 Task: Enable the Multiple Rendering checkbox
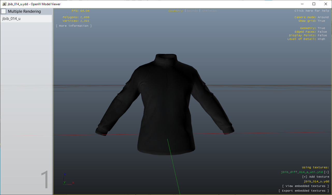tap(4, 11)
